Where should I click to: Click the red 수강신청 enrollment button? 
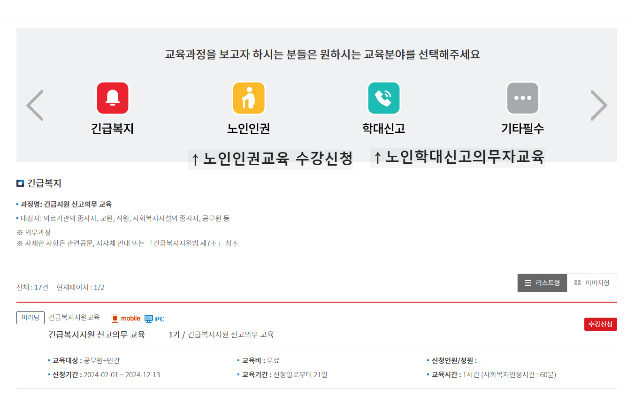tap(601, 324)
